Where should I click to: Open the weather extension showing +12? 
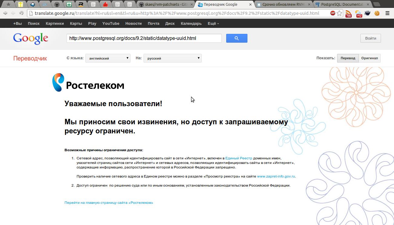pyautogui.click(x=359, y=14)
